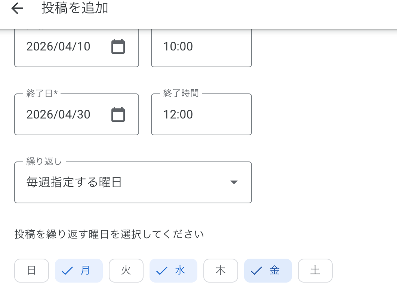Click the 投稿を追加 page title
The image size is (397, 305).
(x=75, y=8)
